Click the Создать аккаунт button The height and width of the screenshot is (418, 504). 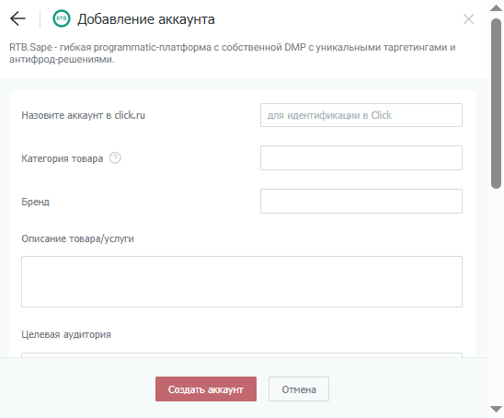[x=206, y=389]
